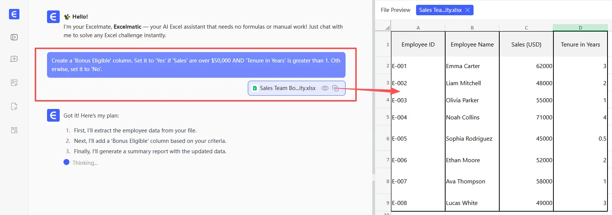Click the user message about 'Bonus Eligible' column
The height and width of the screenshot is (215, 612).
(x=196, y=65)
